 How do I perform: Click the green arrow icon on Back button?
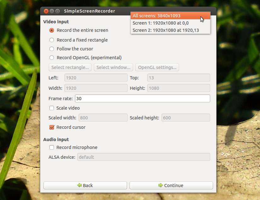tap(79, 185)
